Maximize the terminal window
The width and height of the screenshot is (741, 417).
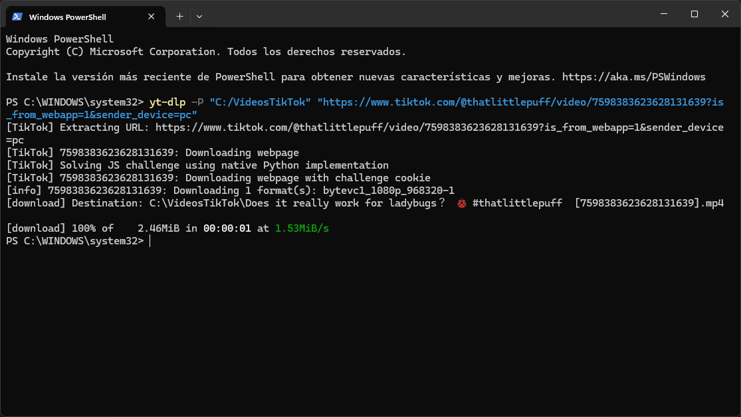coord(694,14)
